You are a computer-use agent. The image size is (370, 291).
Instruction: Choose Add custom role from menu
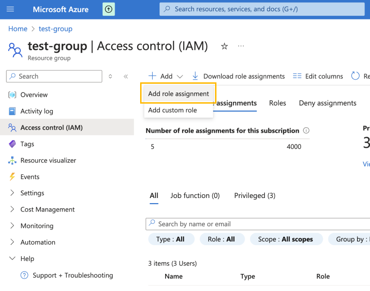(x=179, y=110)
